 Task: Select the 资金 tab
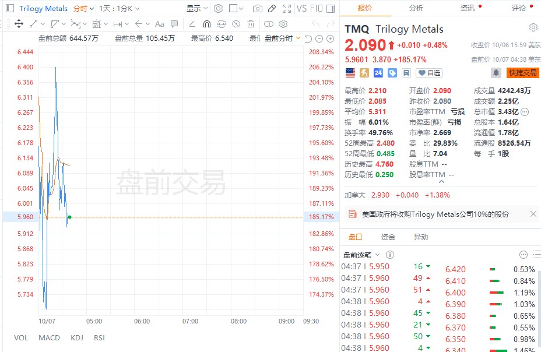point(388,237)
